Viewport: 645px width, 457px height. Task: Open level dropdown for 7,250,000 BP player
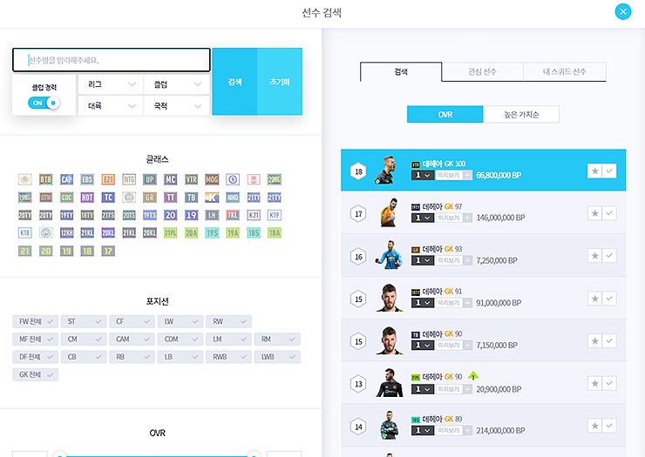point(423,260)
